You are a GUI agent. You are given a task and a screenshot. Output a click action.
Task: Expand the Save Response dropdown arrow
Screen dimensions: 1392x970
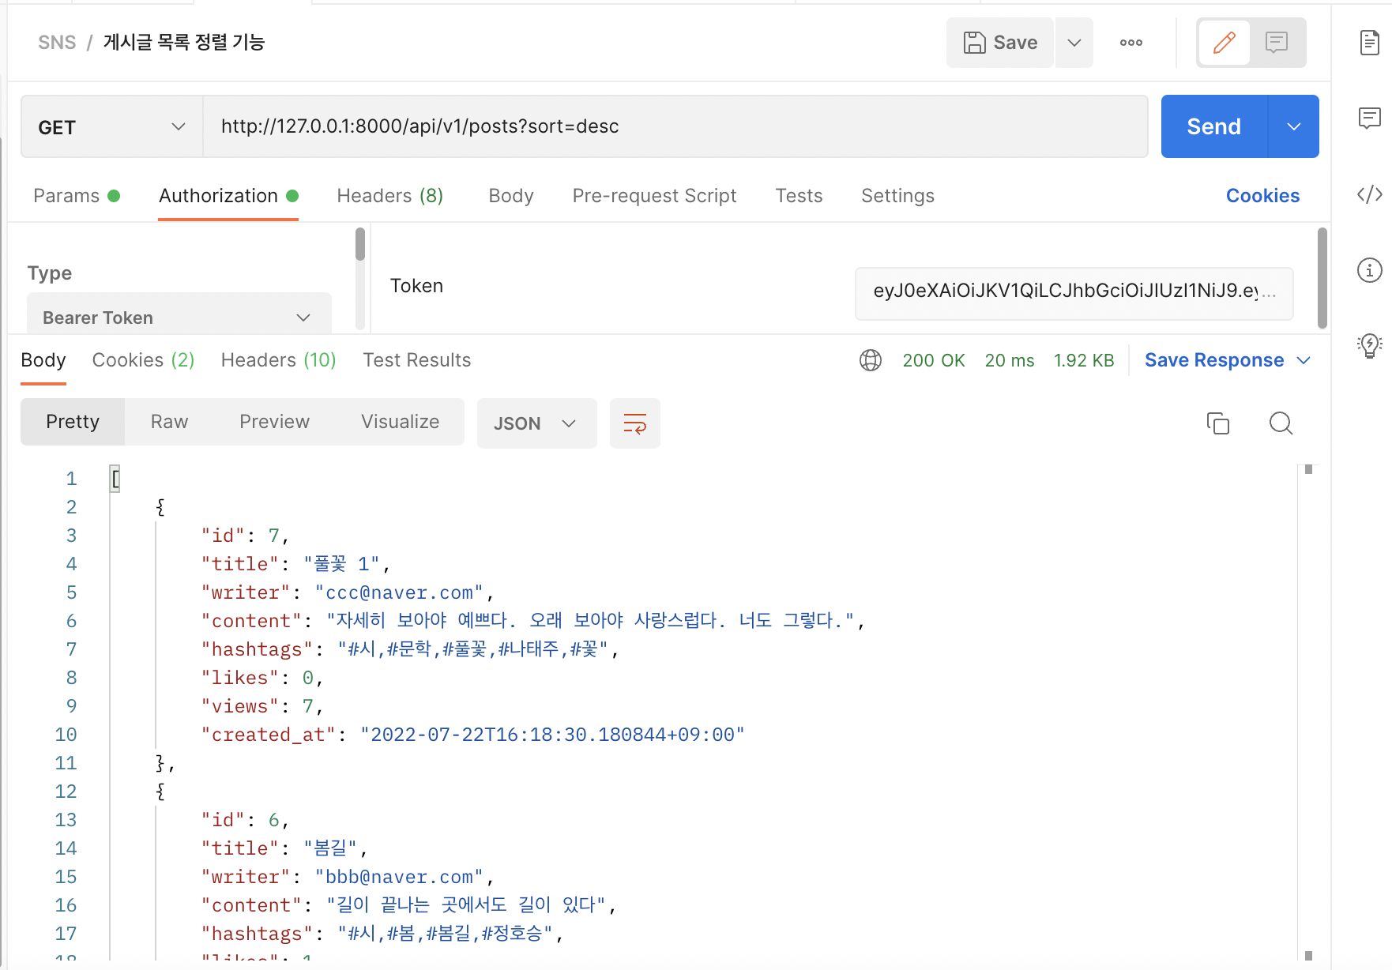click(x=1304, y=360)
